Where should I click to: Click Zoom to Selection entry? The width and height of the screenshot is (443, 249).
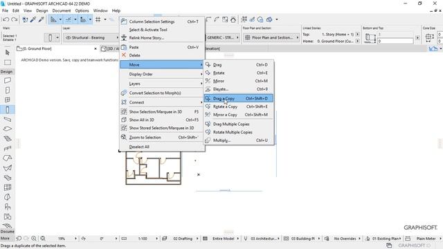click(x=162, y=138)
